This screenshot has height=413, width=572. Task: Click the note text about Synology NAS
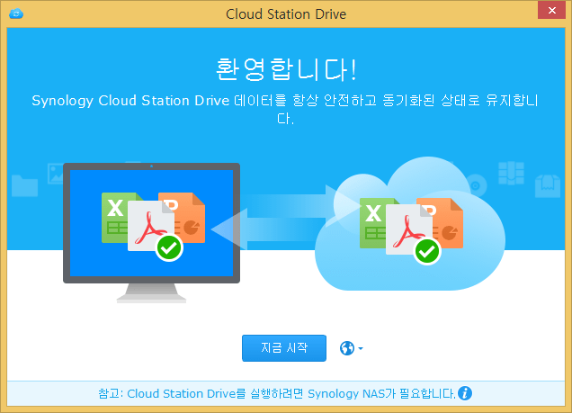pos(277,394)
